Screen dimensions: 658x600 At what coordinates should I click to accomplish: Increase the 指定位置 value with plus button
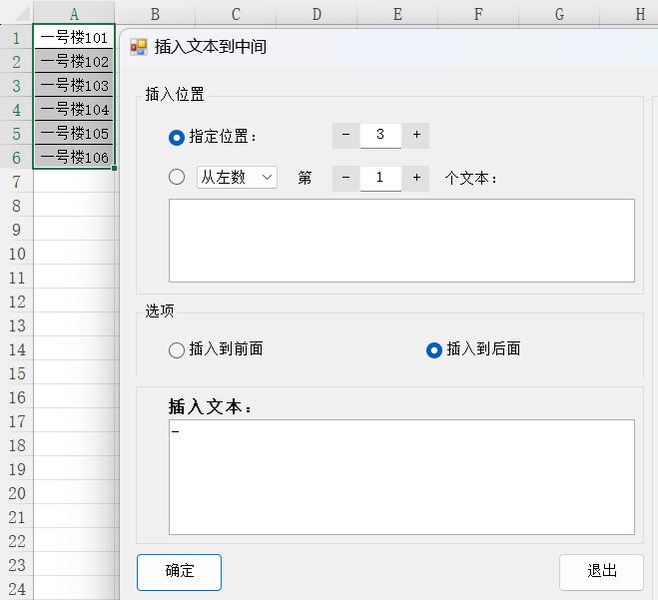(x=415, y=136)
